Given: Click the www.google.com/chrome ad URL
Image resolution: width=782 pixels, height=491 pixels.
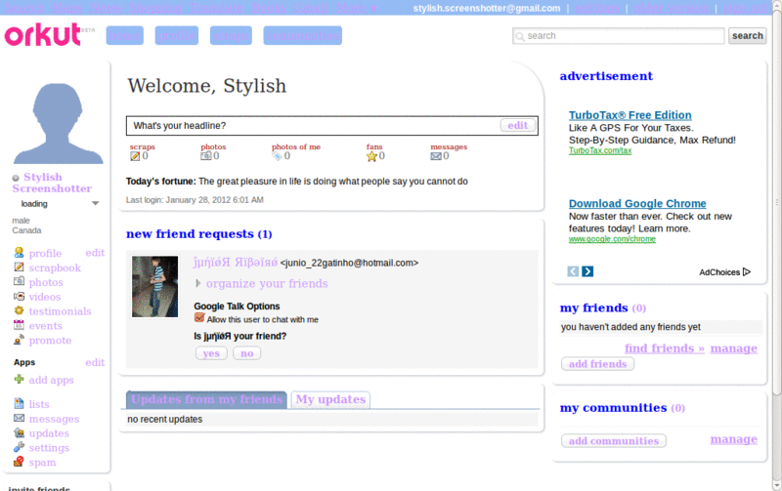Looking at the screenshot, I should click(x=612, y=239).
